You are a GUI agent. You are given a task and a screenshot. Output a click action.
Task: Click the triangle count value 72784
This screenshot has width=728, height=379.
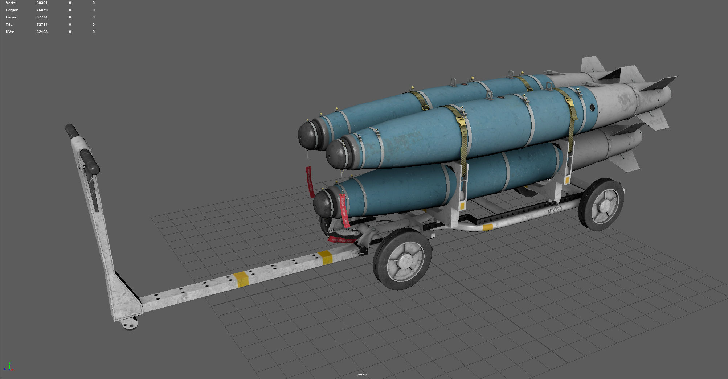(42, 25)
